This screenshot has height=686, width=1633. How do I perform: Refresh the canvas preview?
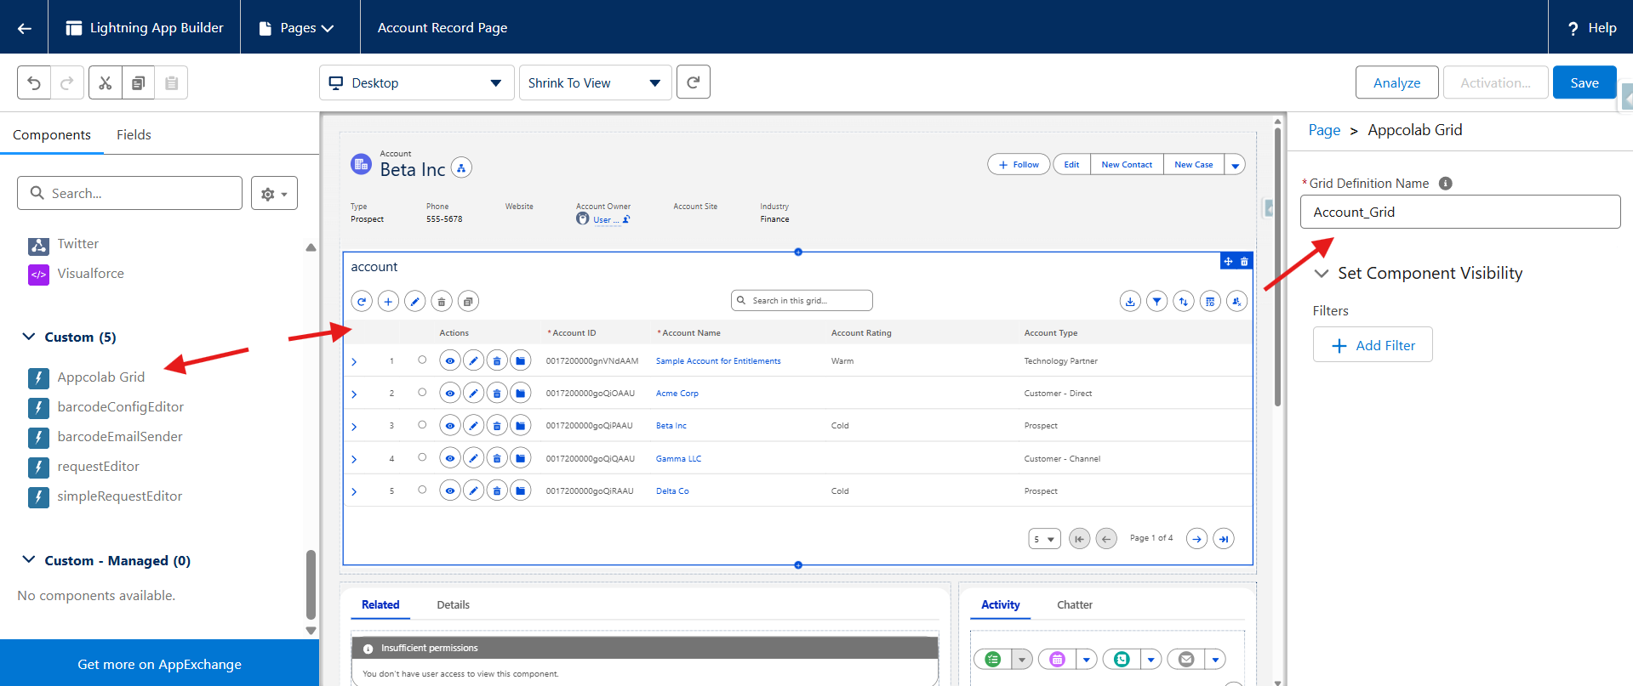(x=694, y=82)
